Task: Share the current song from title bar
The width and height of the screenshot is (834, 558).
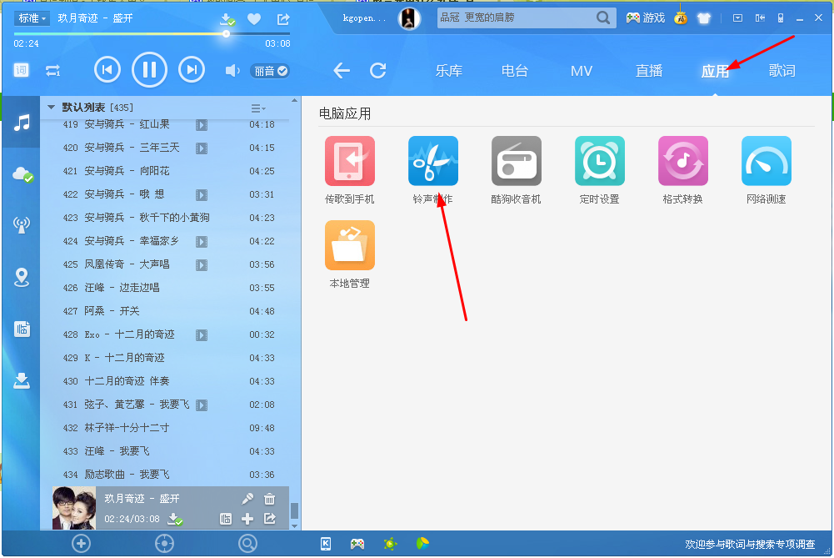Action: point(283,19)
